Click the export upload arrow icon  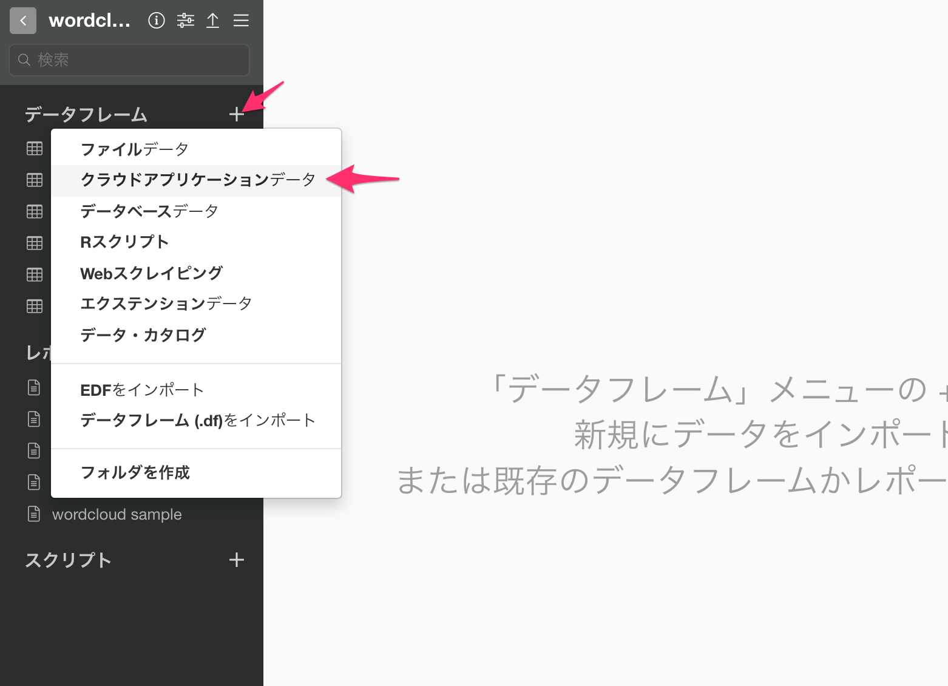pyautogui.click(x=213, y=21)
